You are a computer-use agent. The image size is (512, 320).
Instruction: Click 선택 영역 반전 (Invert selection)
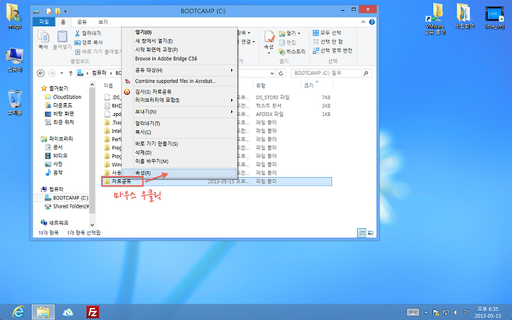[x=332, y=50]
